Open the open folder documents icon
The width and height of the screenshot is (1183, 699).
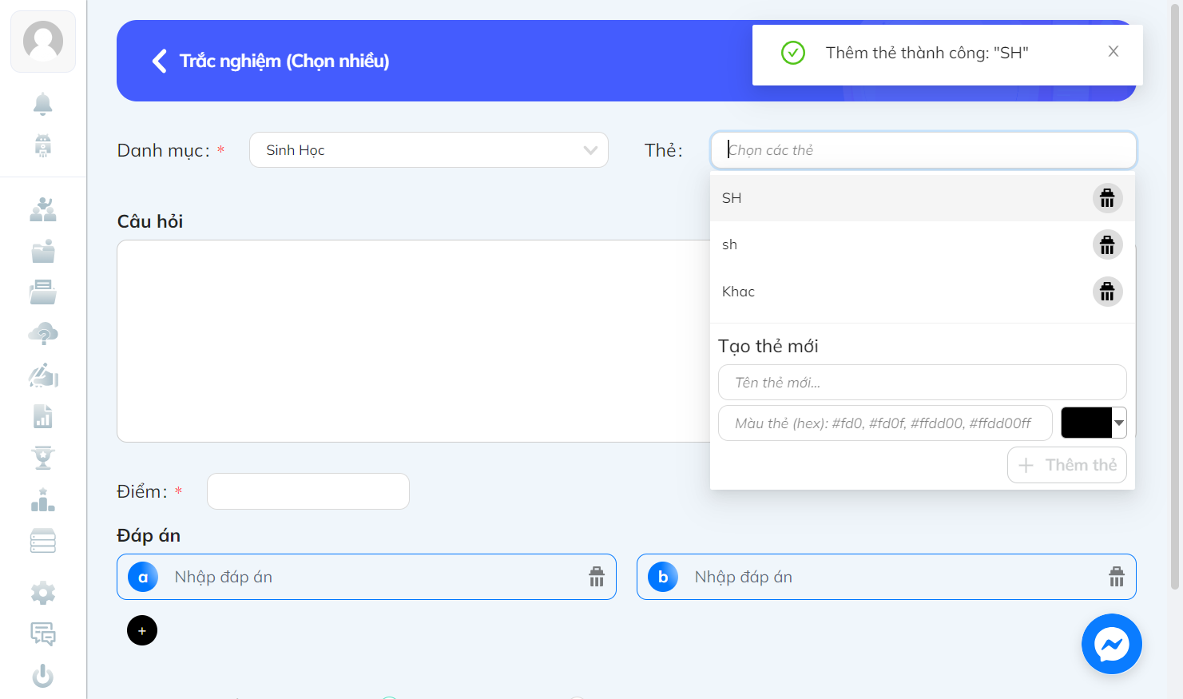click(43, 292)
